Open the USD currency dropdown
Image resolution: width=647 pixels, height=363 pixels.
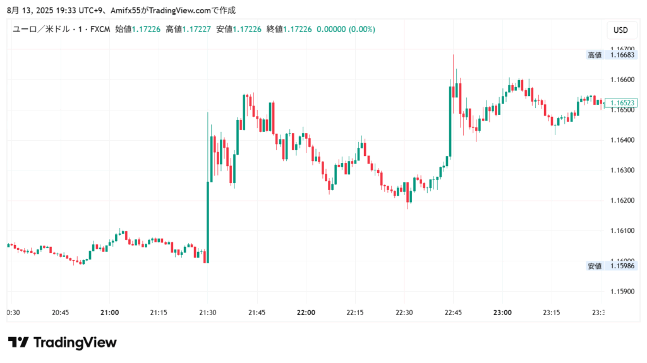[x=620, y=30]
